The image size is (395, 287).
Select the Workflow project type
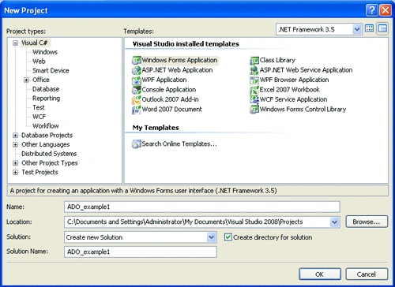click(x=46, y=126)
